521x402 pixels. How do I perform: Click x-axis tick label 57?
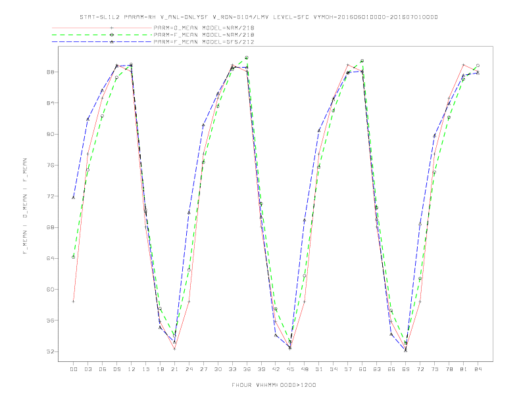tap(348, 369)
